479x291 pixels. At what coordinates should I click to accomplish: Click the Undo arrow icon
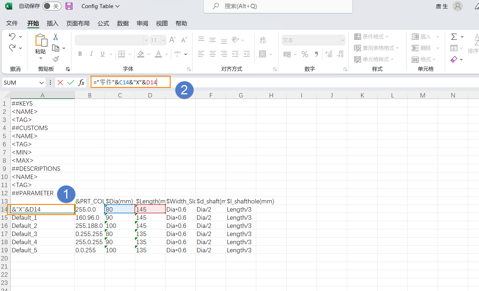[x=12, y=36]
